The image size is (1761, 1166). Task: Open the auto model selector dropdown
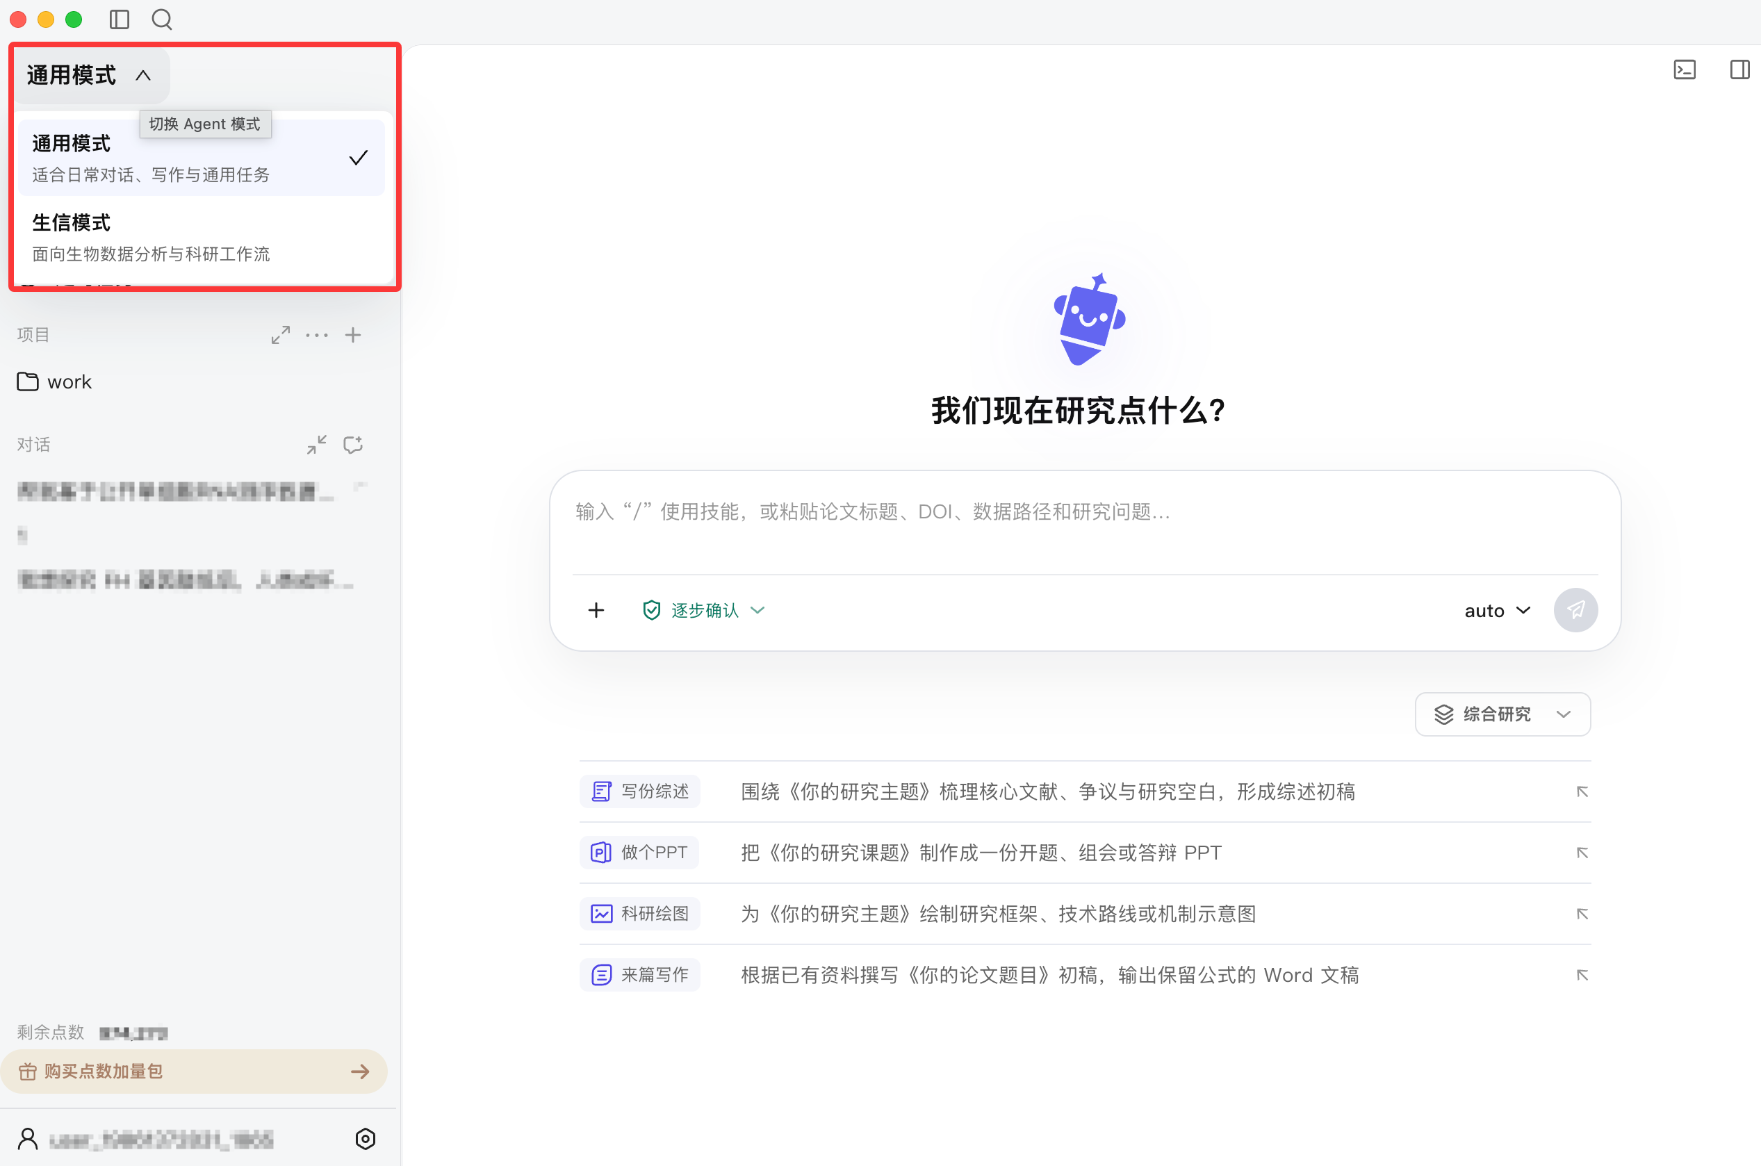(x=1498, y=611)
